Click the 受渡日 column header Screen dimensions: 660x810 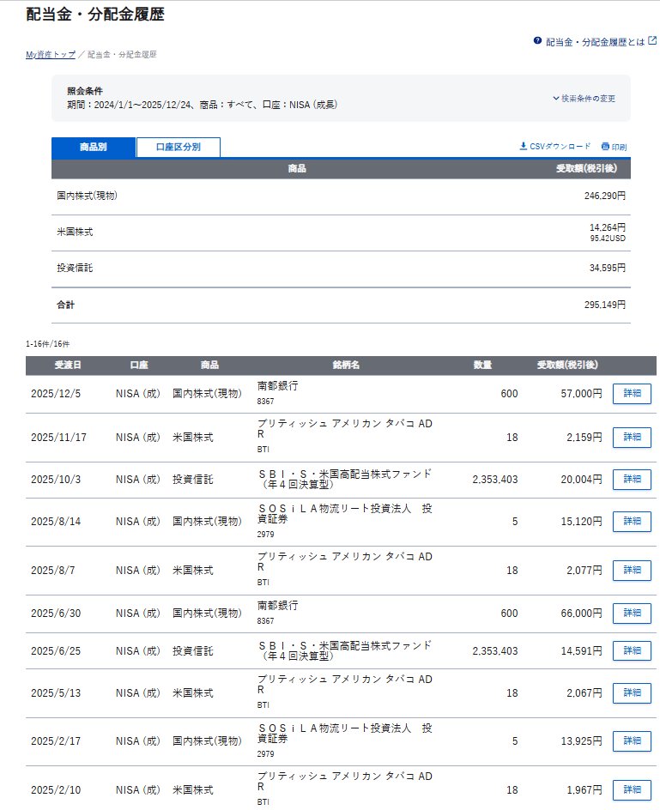click(68, 366)
